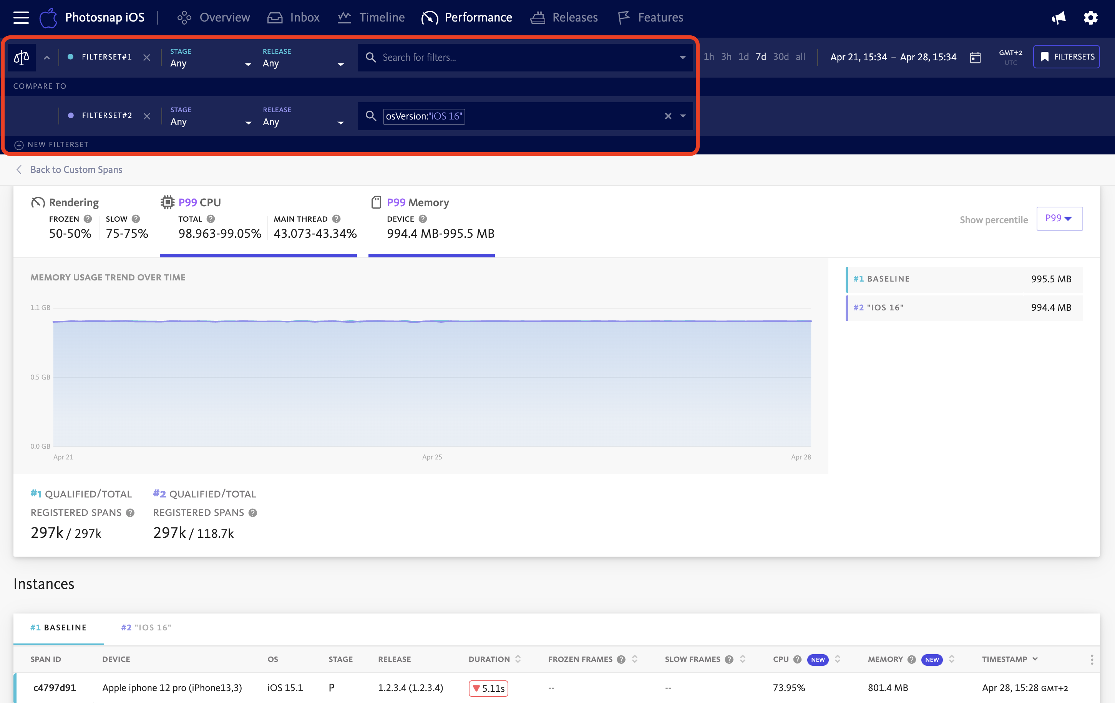The height and width of the screenshot is (703, 1115).
Task: Open the calendar date picker icon
Action: click(975, 57)
